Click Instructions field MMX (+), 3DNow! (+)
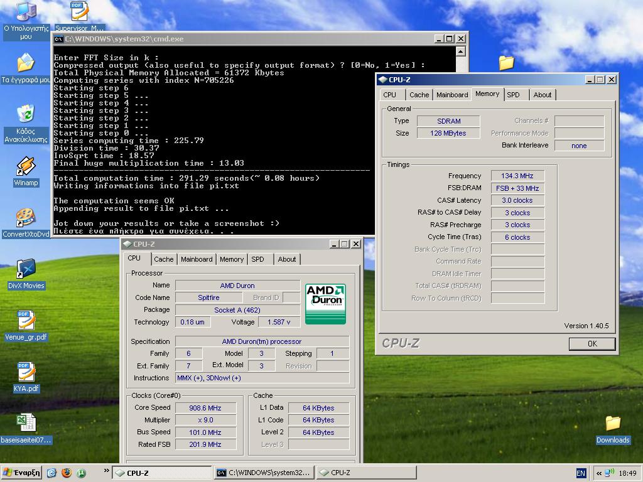Viewport: 643px width, 482px height. point(262,378)
